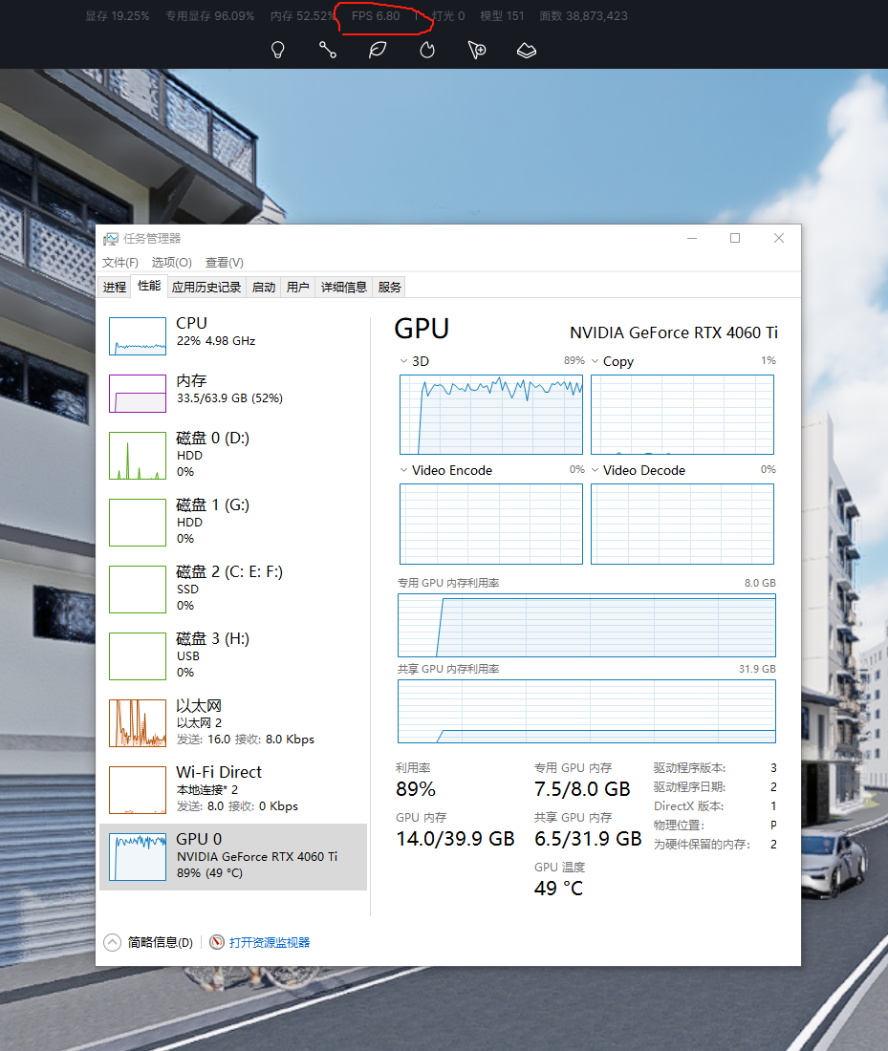Open the Video Decode graph dropdown
Image resolution: width=888 pixels, height=1051 pixels.
(595, 471)
